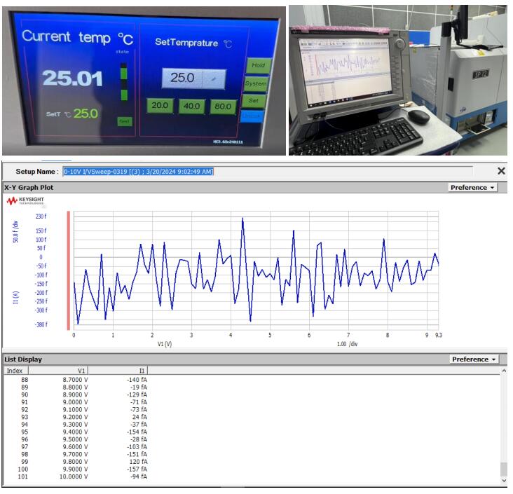Image resolution: width=513 pixels, height=494 pixels.
Task: Click the list display scrollbar thumb
Action: (x=504, y=469)
